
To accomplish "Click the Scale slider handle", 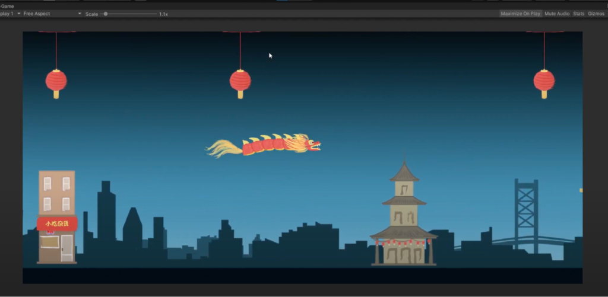I will click(106, 14).
